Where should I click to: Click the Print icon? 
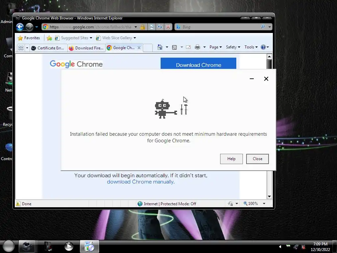click(x=197, y=47)
